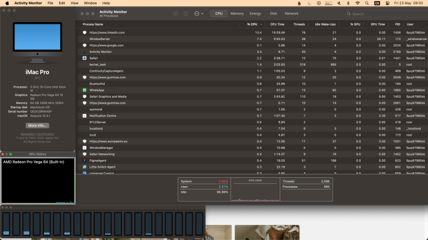Click the WhatsApp process icon
This screenshot has height=240, width=428.
pos(85,90)
